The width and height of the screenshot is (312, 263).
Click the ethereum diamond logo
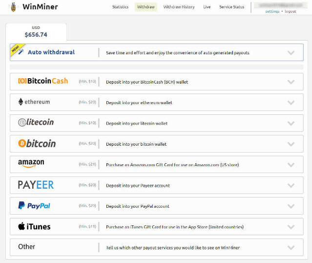21,102
